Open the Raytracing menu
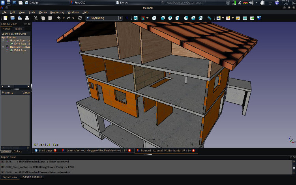Viewport: 296px width, 185px height. click(57, 12)
